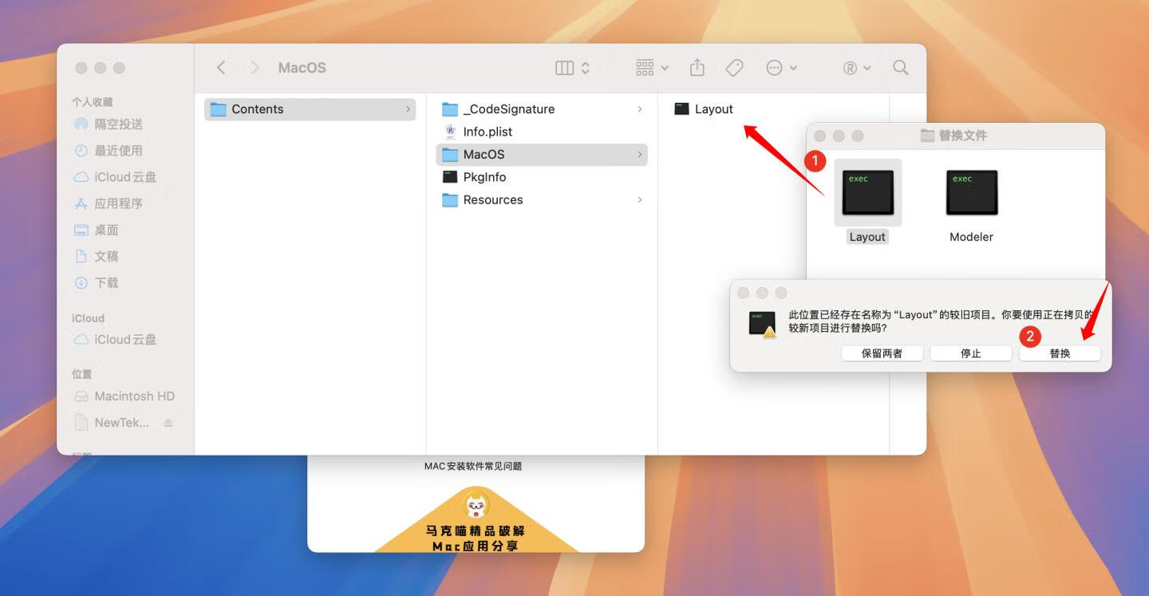Select the Resources folder
The image size is (1149, 596).
click(x=541, y=200)
